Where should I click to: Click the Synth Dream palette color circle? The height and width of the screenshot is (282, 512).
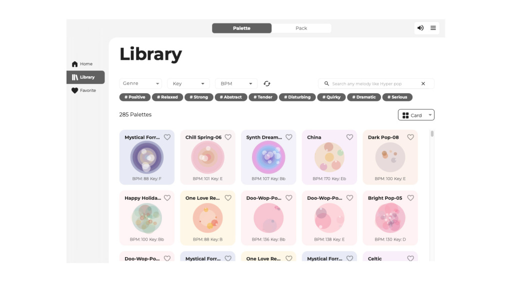pyautogui.click(x=268, y=157)
